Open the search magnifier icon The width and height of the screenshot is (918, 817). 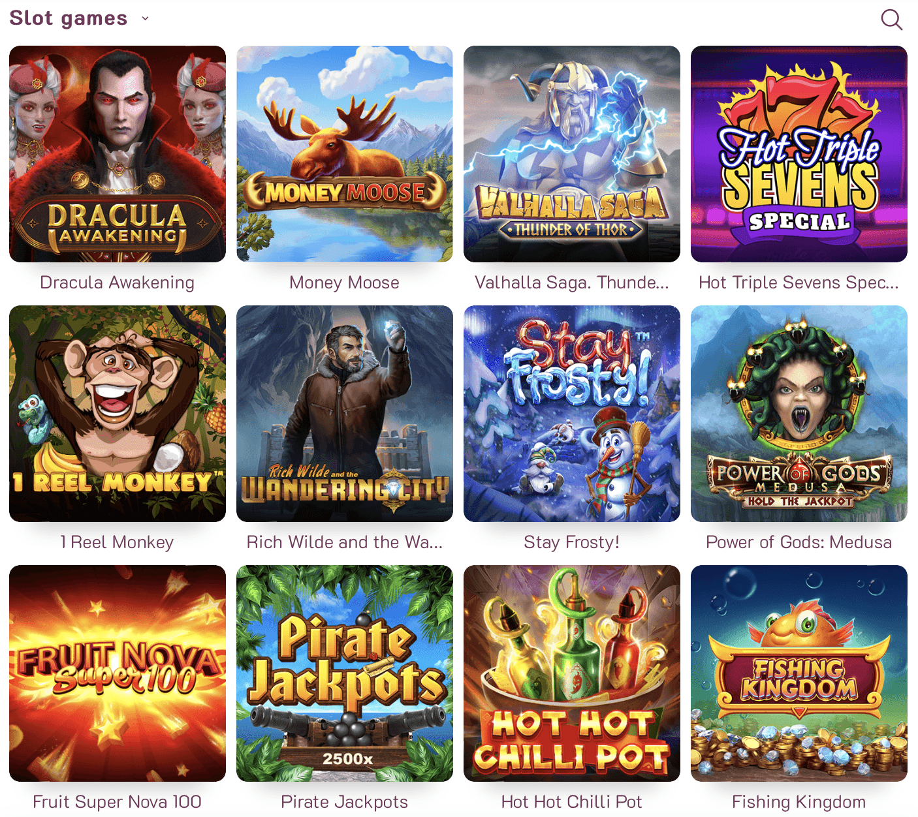coord(891,20)
